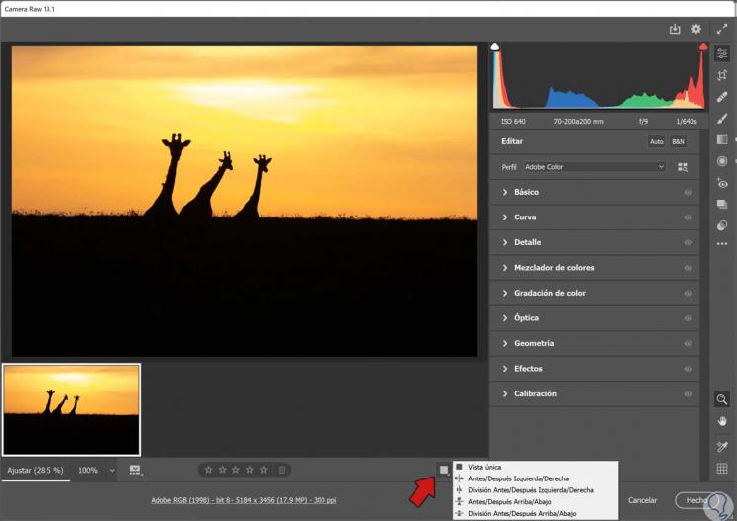
Task: Select the Hand tool
Action: pyautogui.click(x=722, y=421)
